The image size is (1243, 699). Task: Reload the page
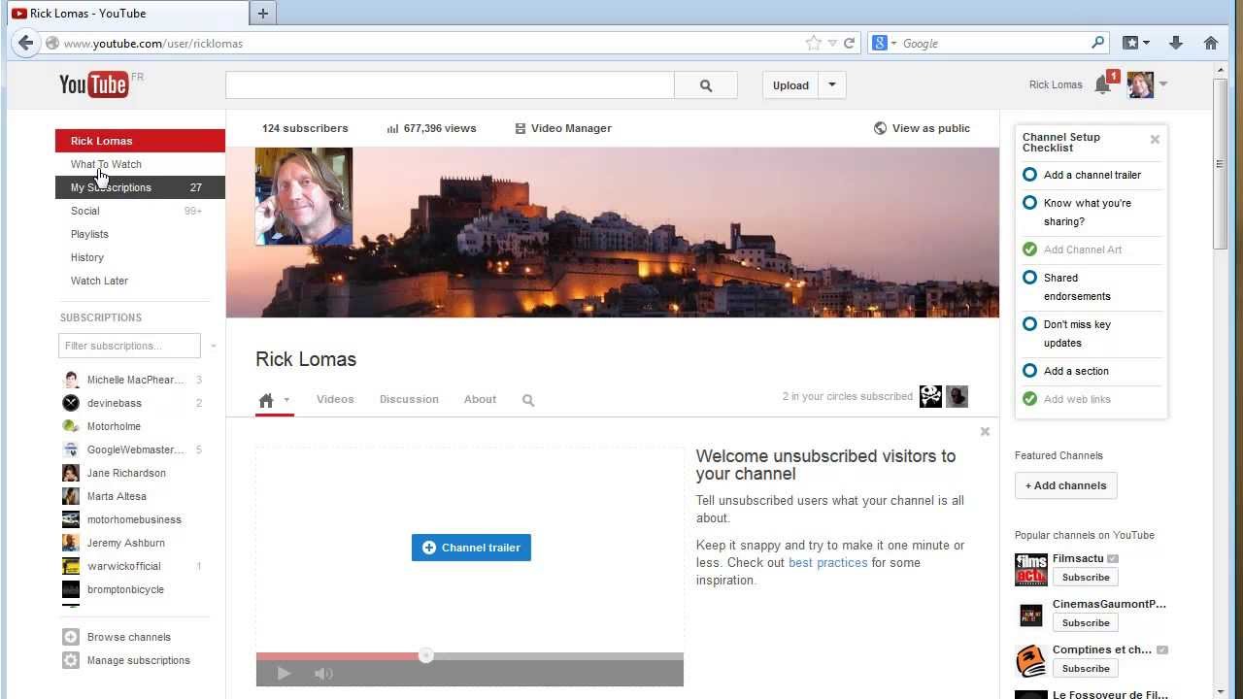tap(849, 43)
